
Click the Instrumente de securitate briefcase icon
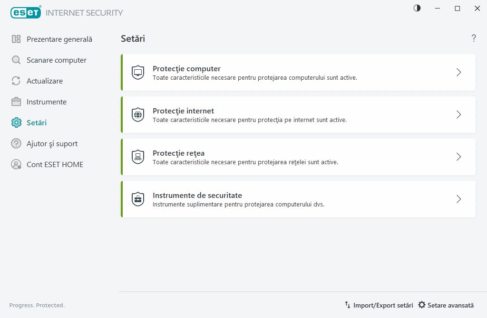137,199
